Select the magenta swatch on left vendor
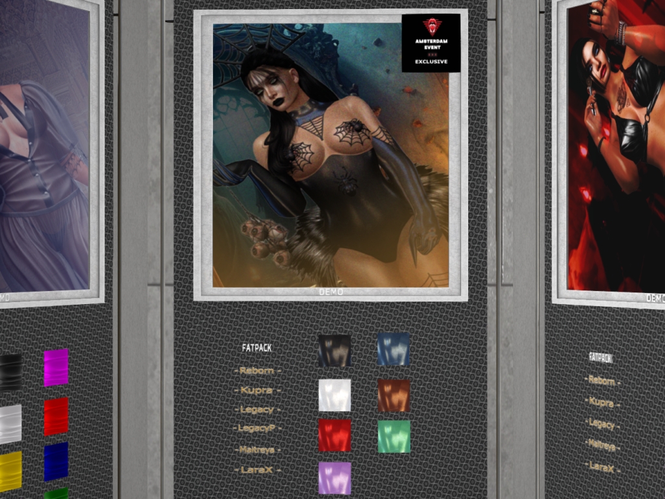The image size is (665, 499). (56, 368)
